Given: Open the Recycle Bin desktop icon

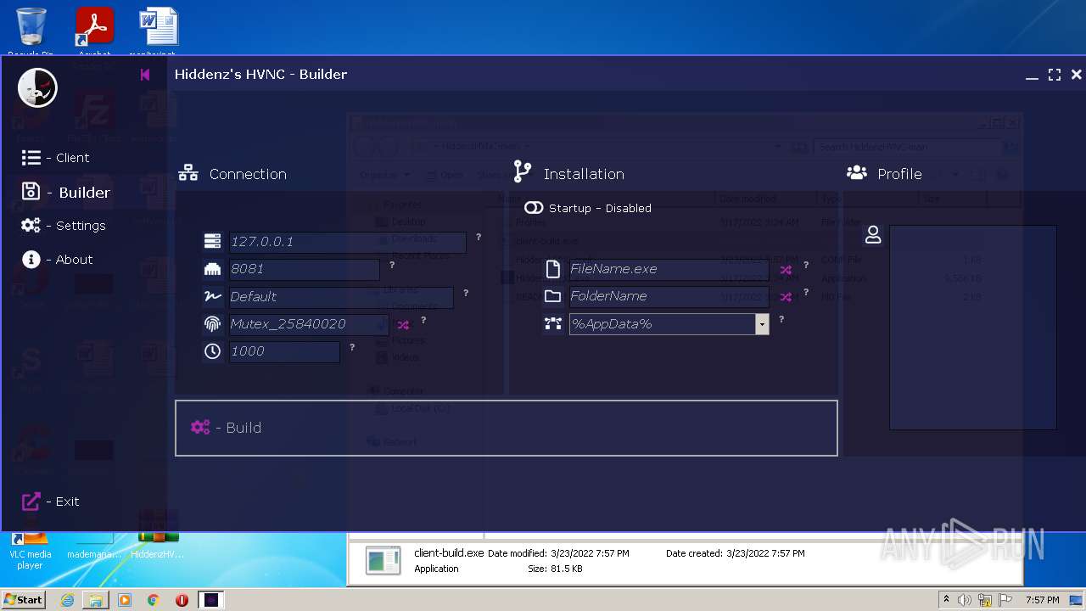Looking at the screenshot, I should (31, 31).
